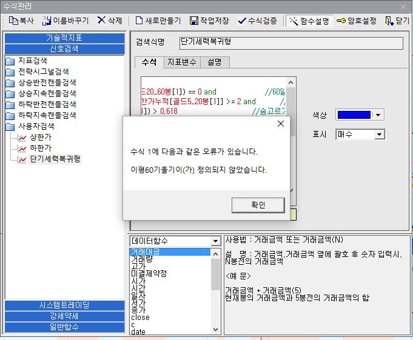The image size is (413, 340).
Task: Open 암호설정 password key icon
Action: 341,21
